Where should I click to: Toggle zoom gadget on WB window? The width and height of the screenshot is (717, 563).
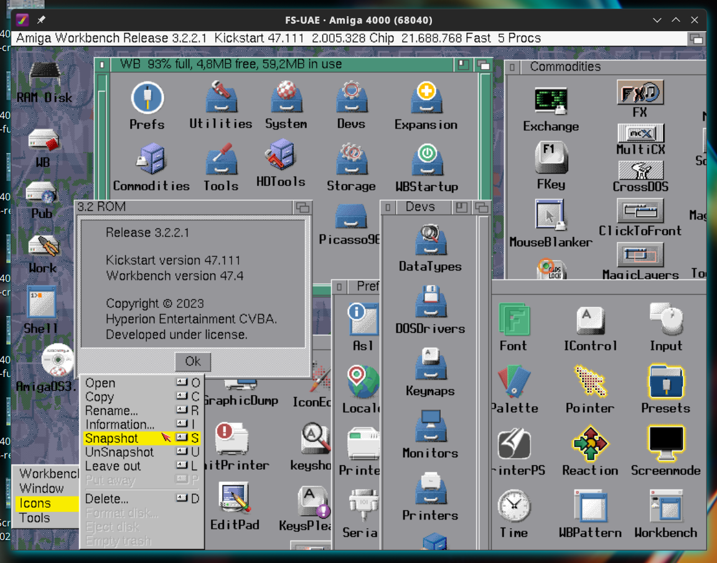tap(462, 64)
